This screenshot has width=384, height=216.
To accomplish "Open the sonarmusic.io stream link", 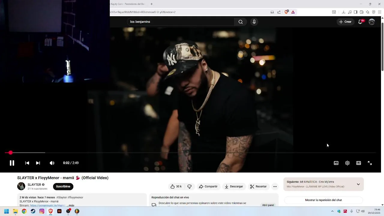I will pos(47,205).
